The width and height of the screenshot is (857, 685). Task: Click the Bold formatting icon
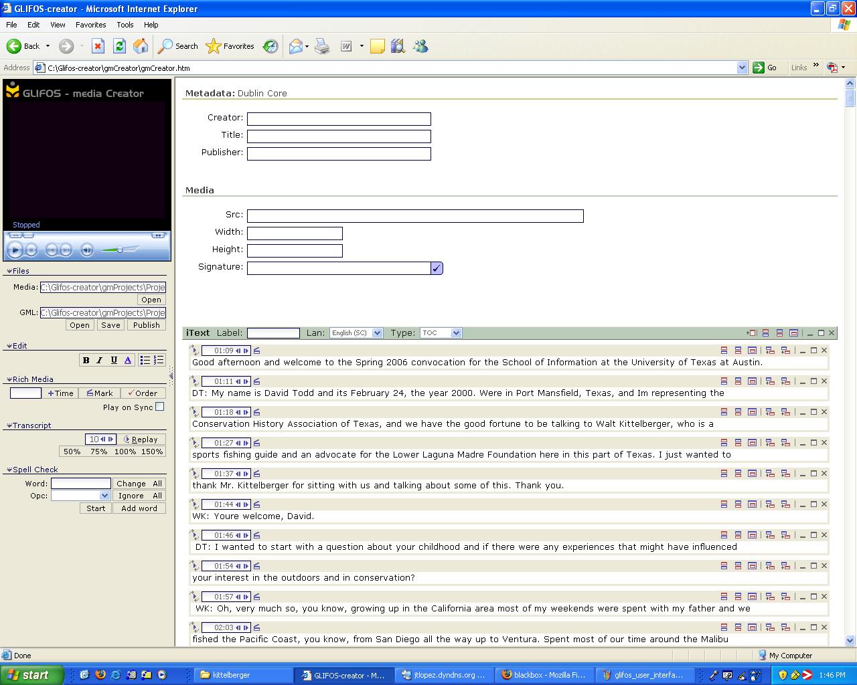86,360
